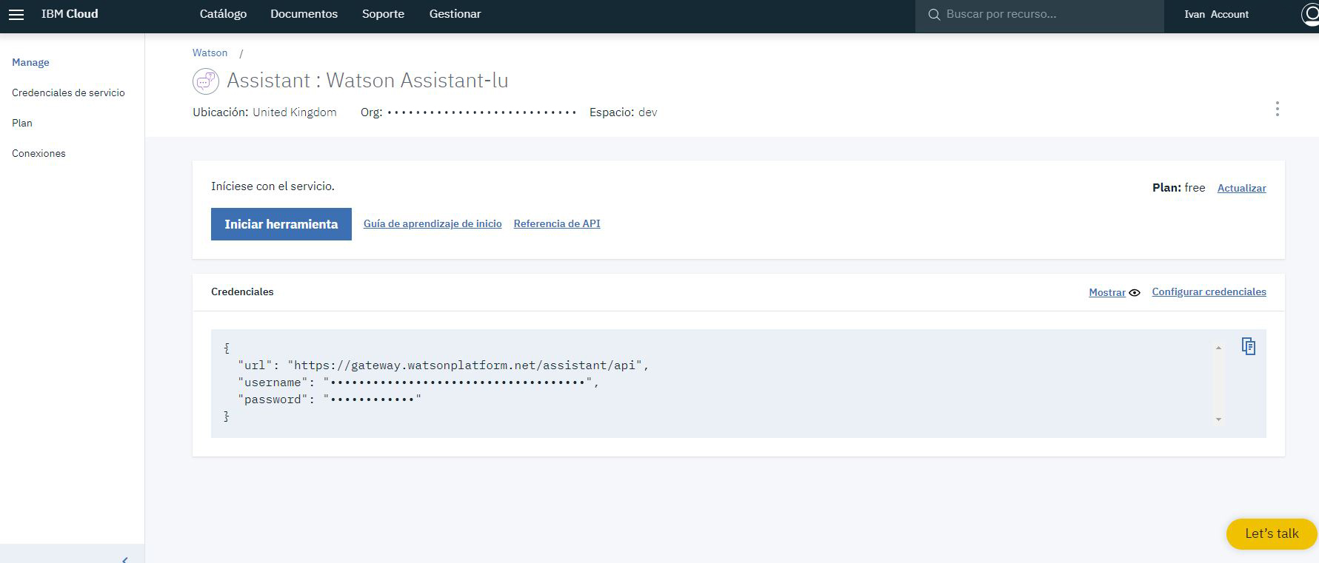
Task: Click the credentials scrollbar down arrow
Action: point(1218,419)
